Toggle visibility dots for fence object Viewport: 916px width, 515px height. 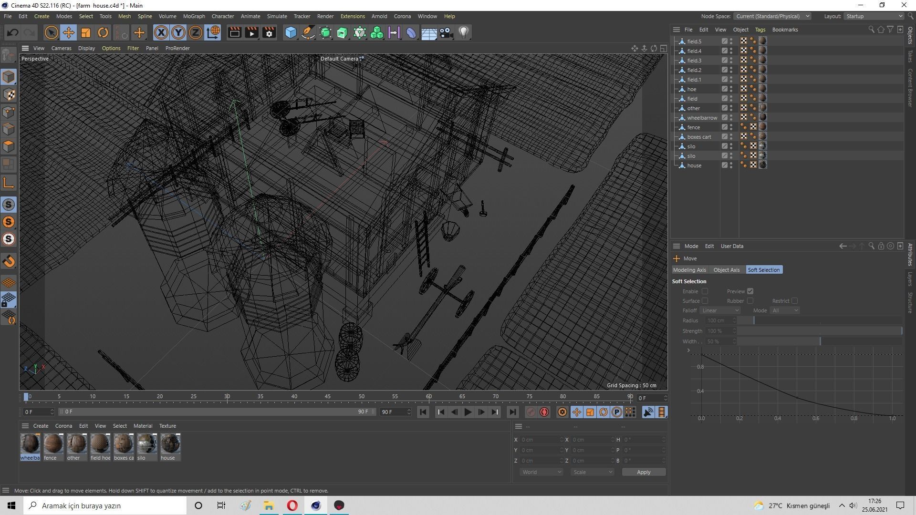coord(731,127)
